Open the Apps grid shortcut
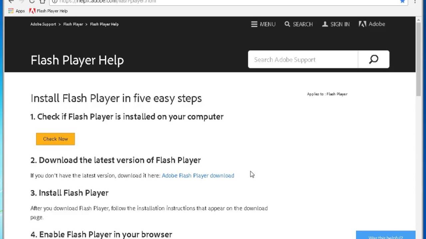This screenshot has height=239, width=426. (x=16, y=11)
